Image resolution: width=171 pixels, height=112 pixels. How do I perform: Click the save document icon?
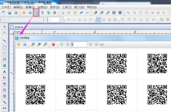pos(16,13)
